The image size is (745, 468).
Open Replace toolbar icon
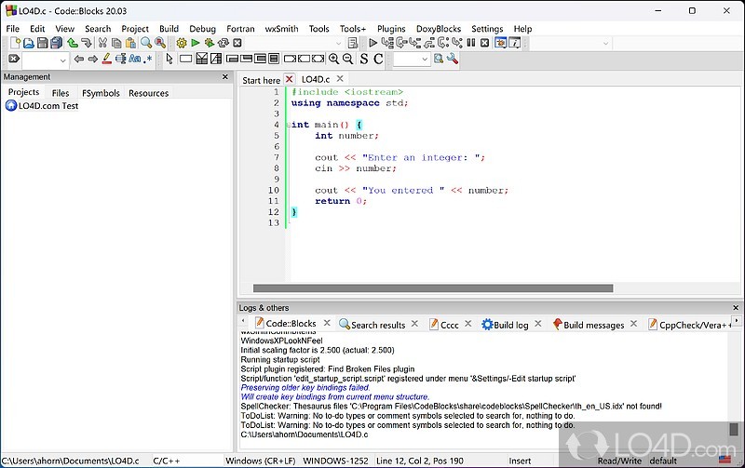pyautogui.click(x=160, y=43)
